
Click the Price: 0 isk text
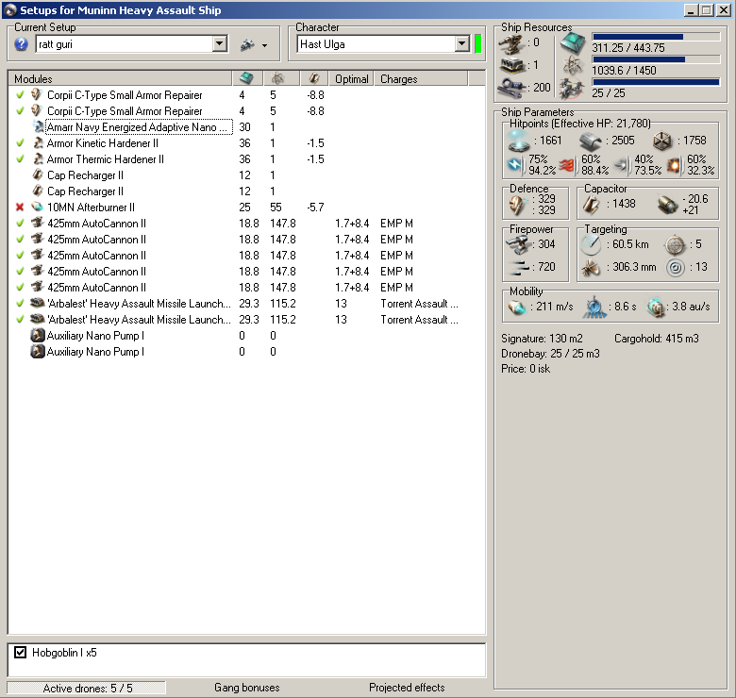tap(526, 369)
